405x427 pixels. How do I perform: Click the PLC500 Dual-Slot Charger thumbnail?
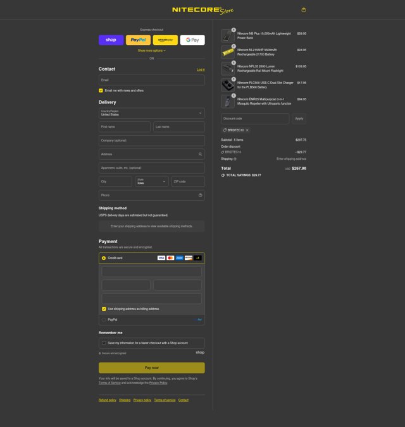click(x=228, y=85)
